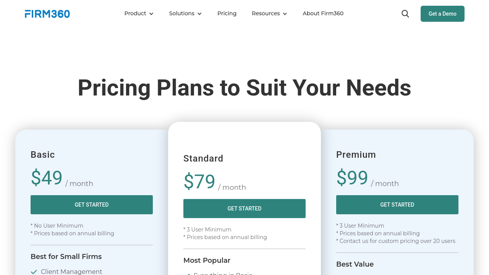Open the About Firm360 page
Viewport: 489px width, 275px height.
click(323, 13)
